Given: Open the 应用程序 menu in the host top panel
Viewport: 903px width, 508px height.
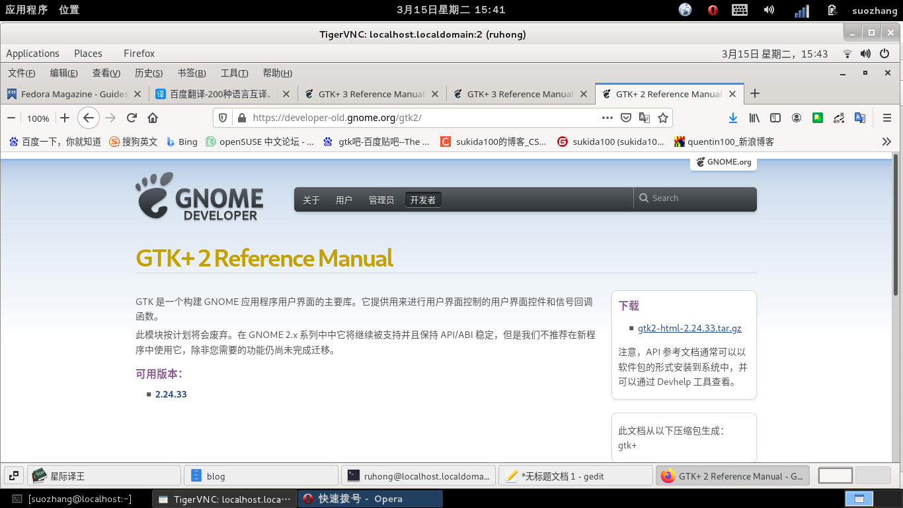Looking at the screenshot, I should pos(26,10).
